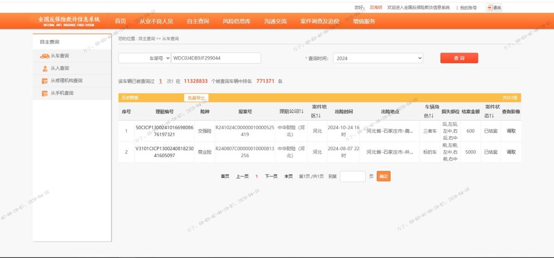Click the 退出 logout button
Viewport: 554px width, 258px height.
pyautogui.click(x=494, y=7)
